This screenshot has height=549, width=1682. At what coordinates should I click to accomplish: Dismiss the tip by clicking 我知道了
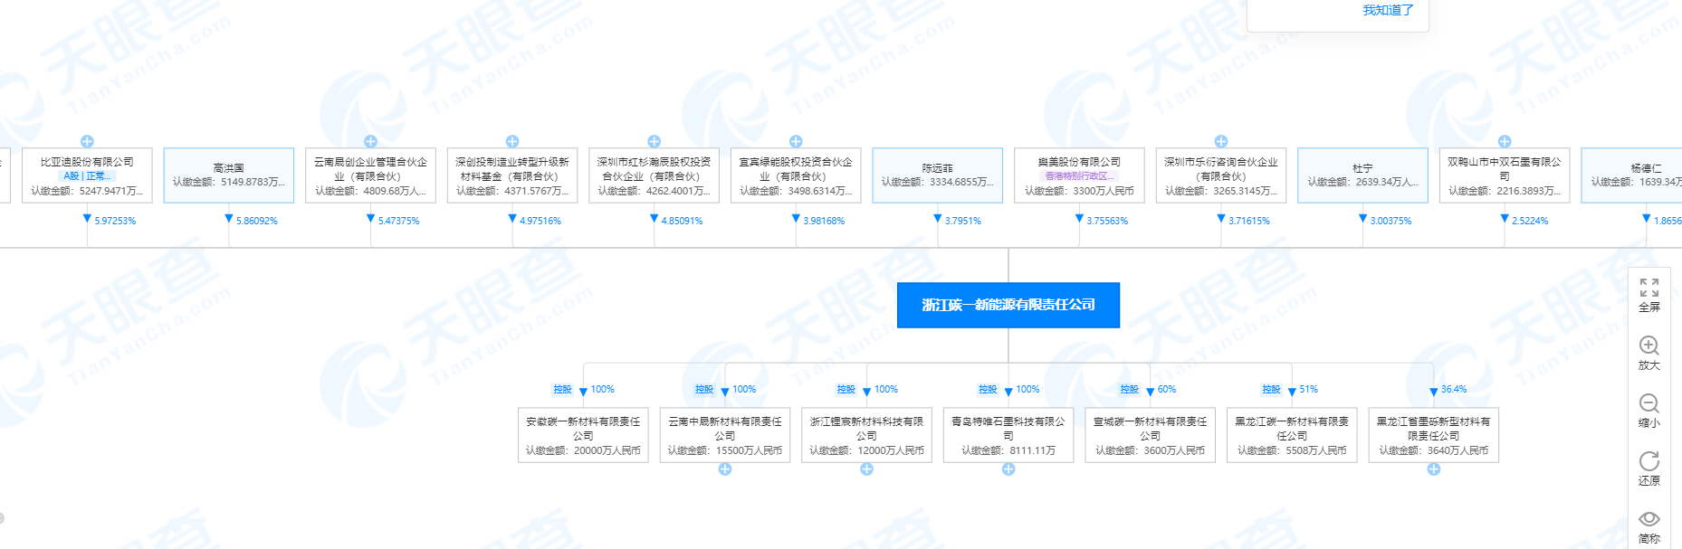coord(1388,10)
